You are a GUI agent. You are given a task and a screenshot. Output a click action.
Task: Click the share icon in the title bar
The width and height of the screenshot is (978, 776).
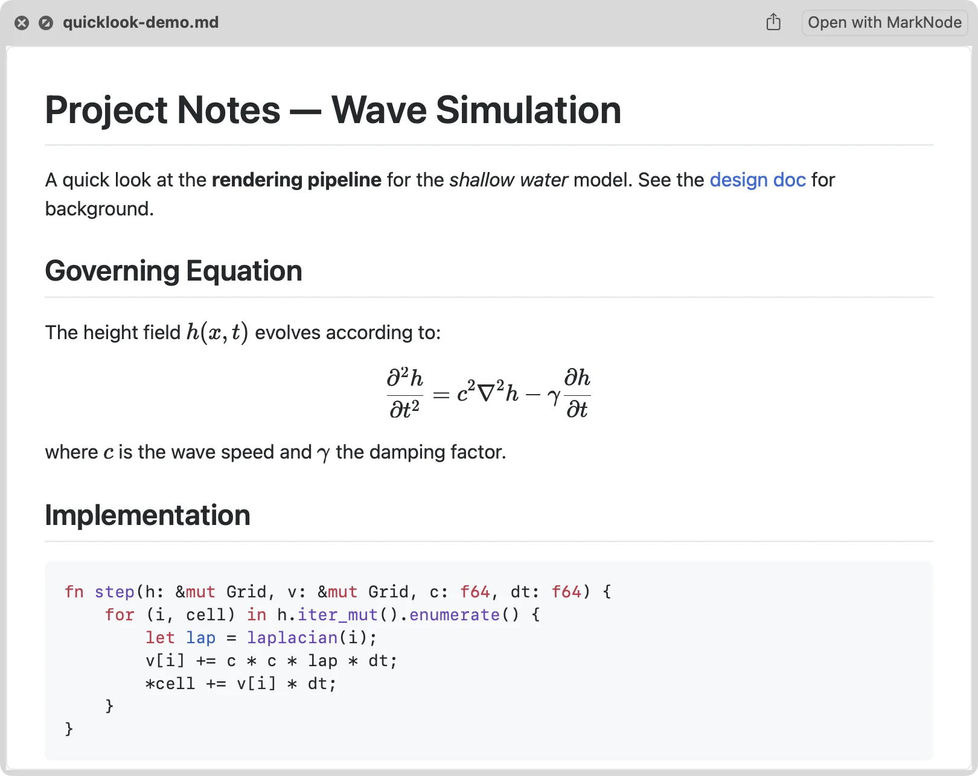(773, 22)
